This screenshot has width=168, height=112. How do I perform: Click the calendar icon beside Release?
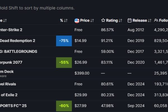click(129, 20)
